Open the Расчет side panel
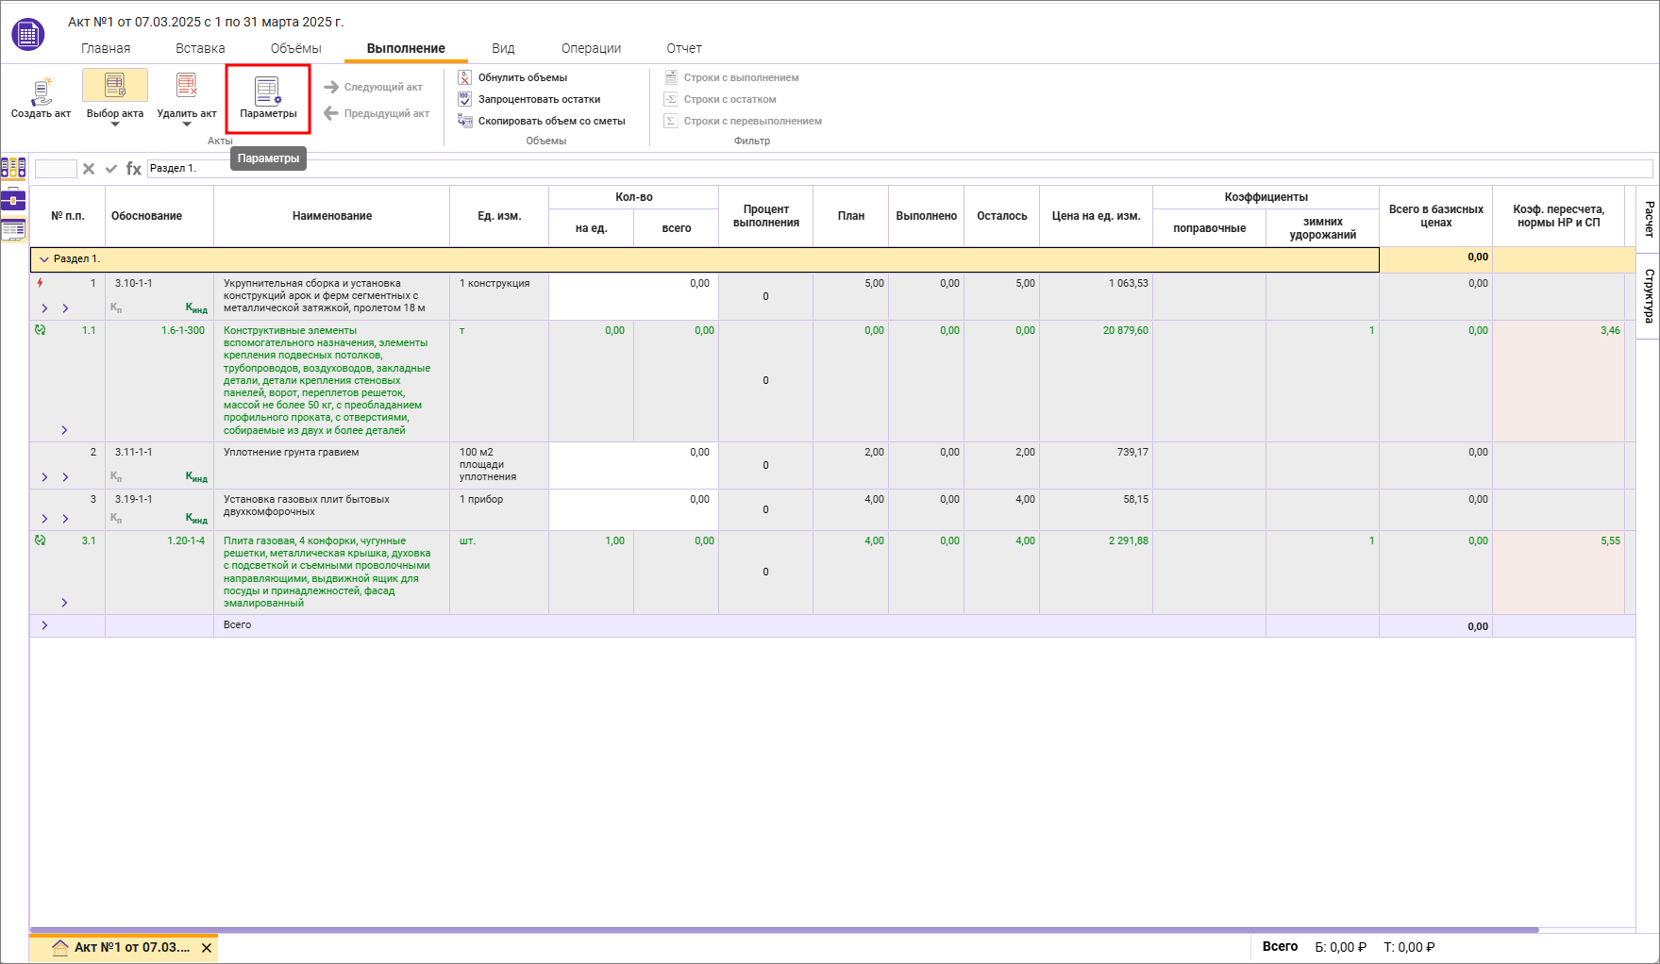This screenshot has width=1660, height=964. (1649, 219)
